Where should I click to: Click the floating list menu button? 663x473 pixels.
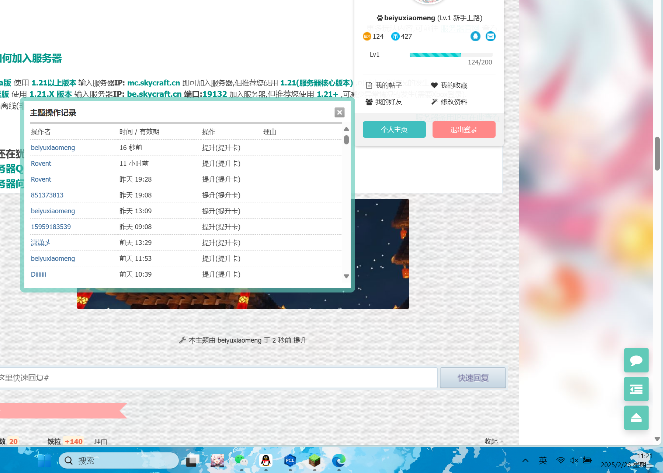point(636,389)
